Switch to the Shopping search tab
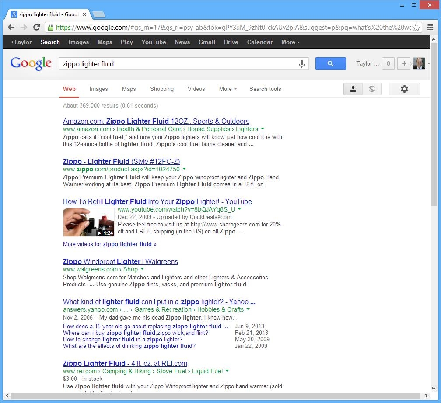The width and height of the screenshot is (441, 403). [x=162, y=89]
